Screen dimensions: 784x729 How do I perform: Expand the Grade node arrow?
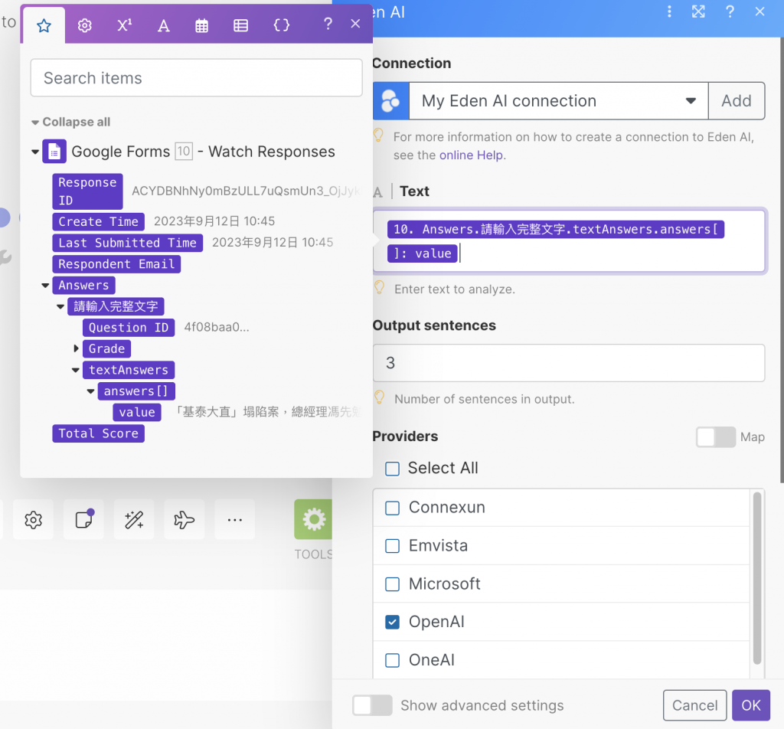[x=76, y=348]
